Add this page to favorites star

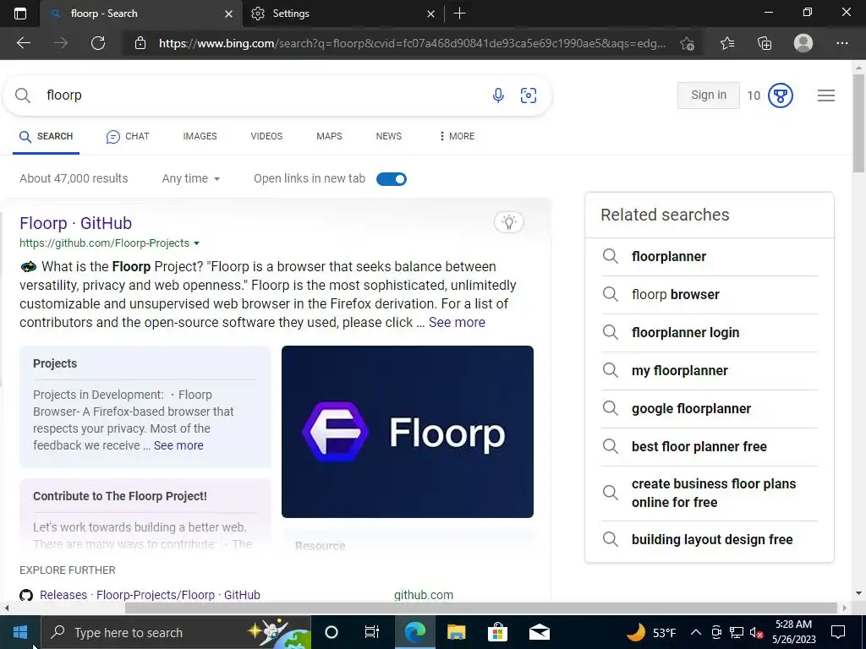coord(687,43)
